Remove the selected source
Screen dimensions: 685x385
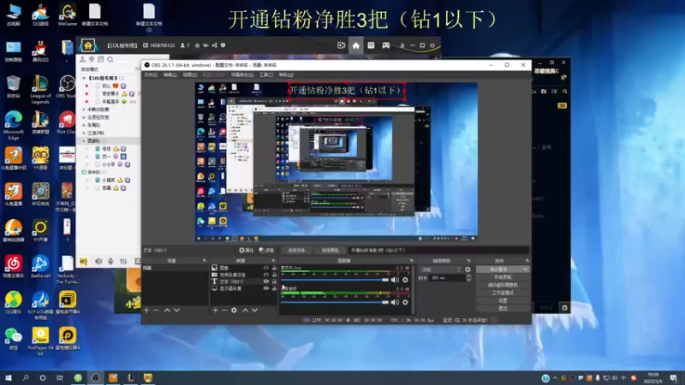click(224, 311)
